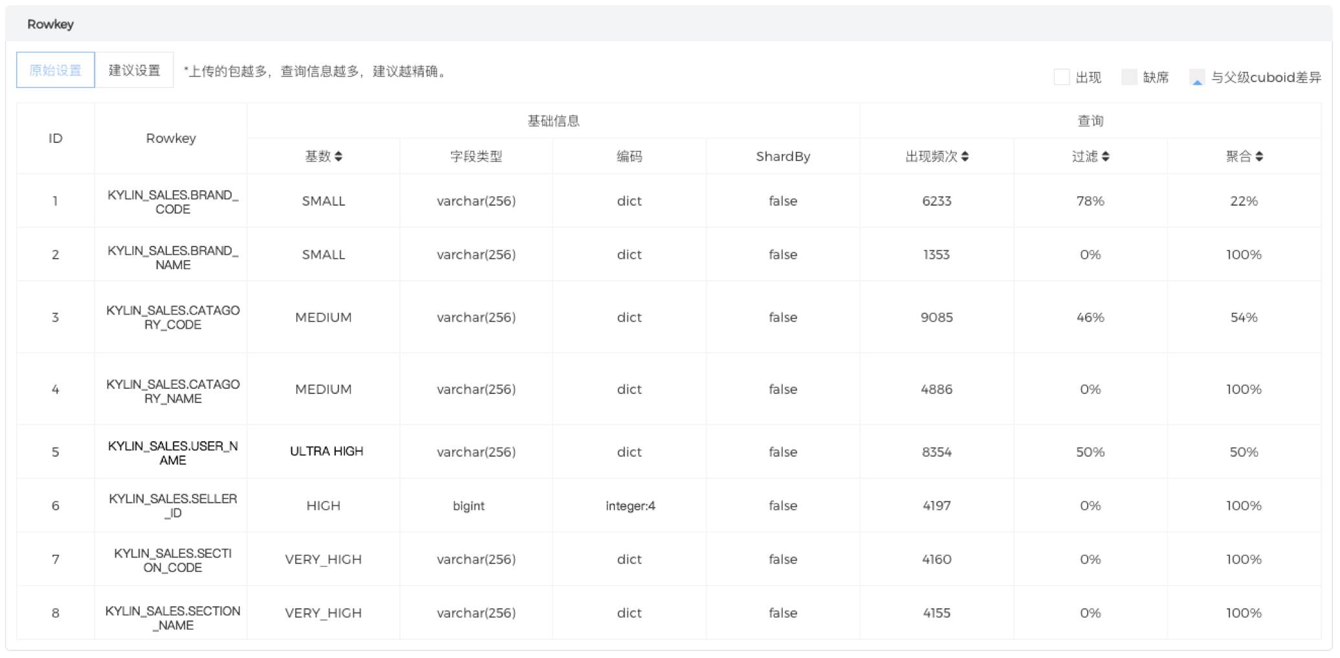
Task: Click the 与父级cuboid差异 legend swatch
Action: [x=1197, y=77]
